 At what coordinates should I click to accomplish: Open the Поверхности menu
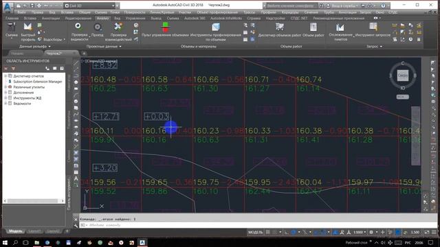(x=135, y=12)
